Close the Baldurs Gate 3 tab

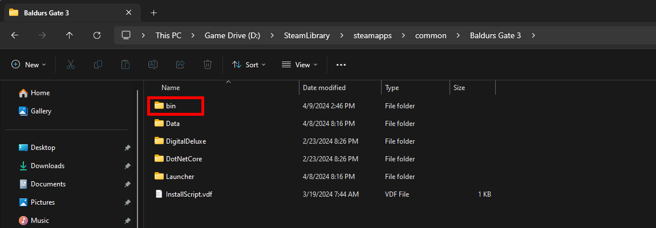pos(129,13)
